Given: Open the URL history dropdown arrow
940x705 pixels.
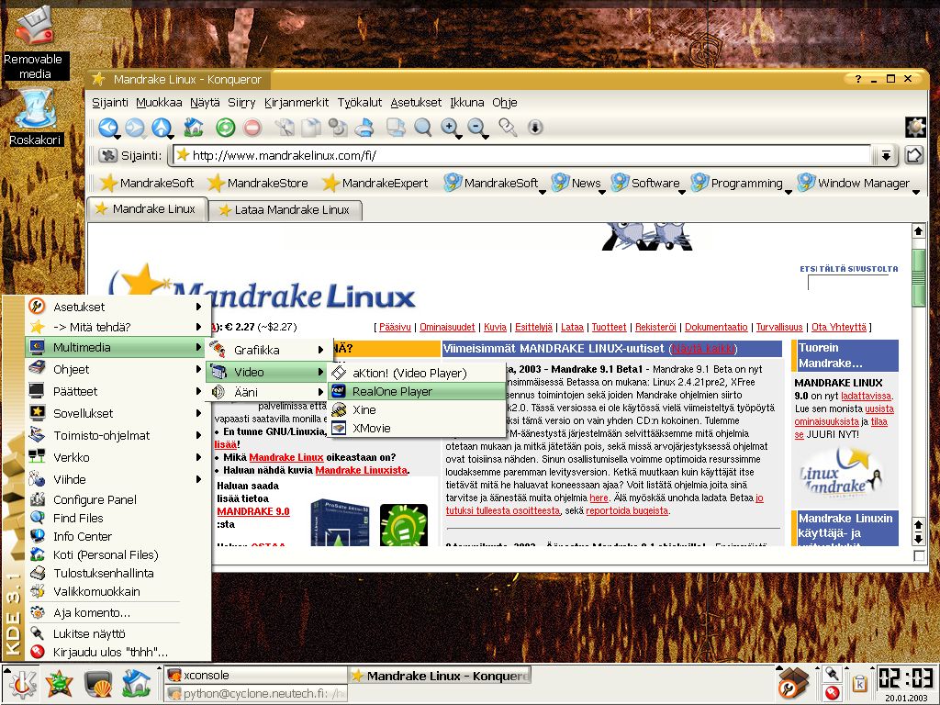Looking at the screenshot, I should 886,155.
